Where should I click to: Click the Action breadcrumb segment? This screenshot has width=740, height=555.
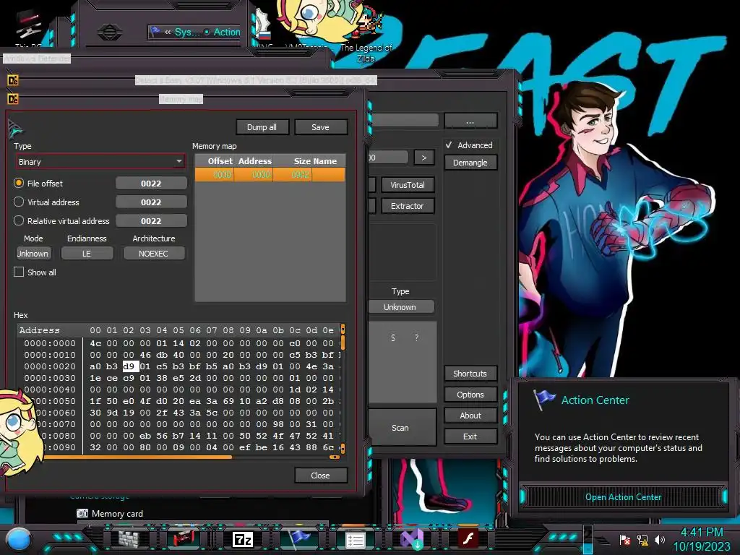[226, 32]
